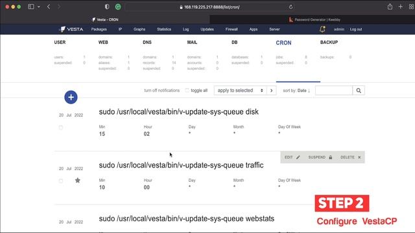Screen dimensions: 415x233
Task: Select the CRON tab
Action: (283, 43)
